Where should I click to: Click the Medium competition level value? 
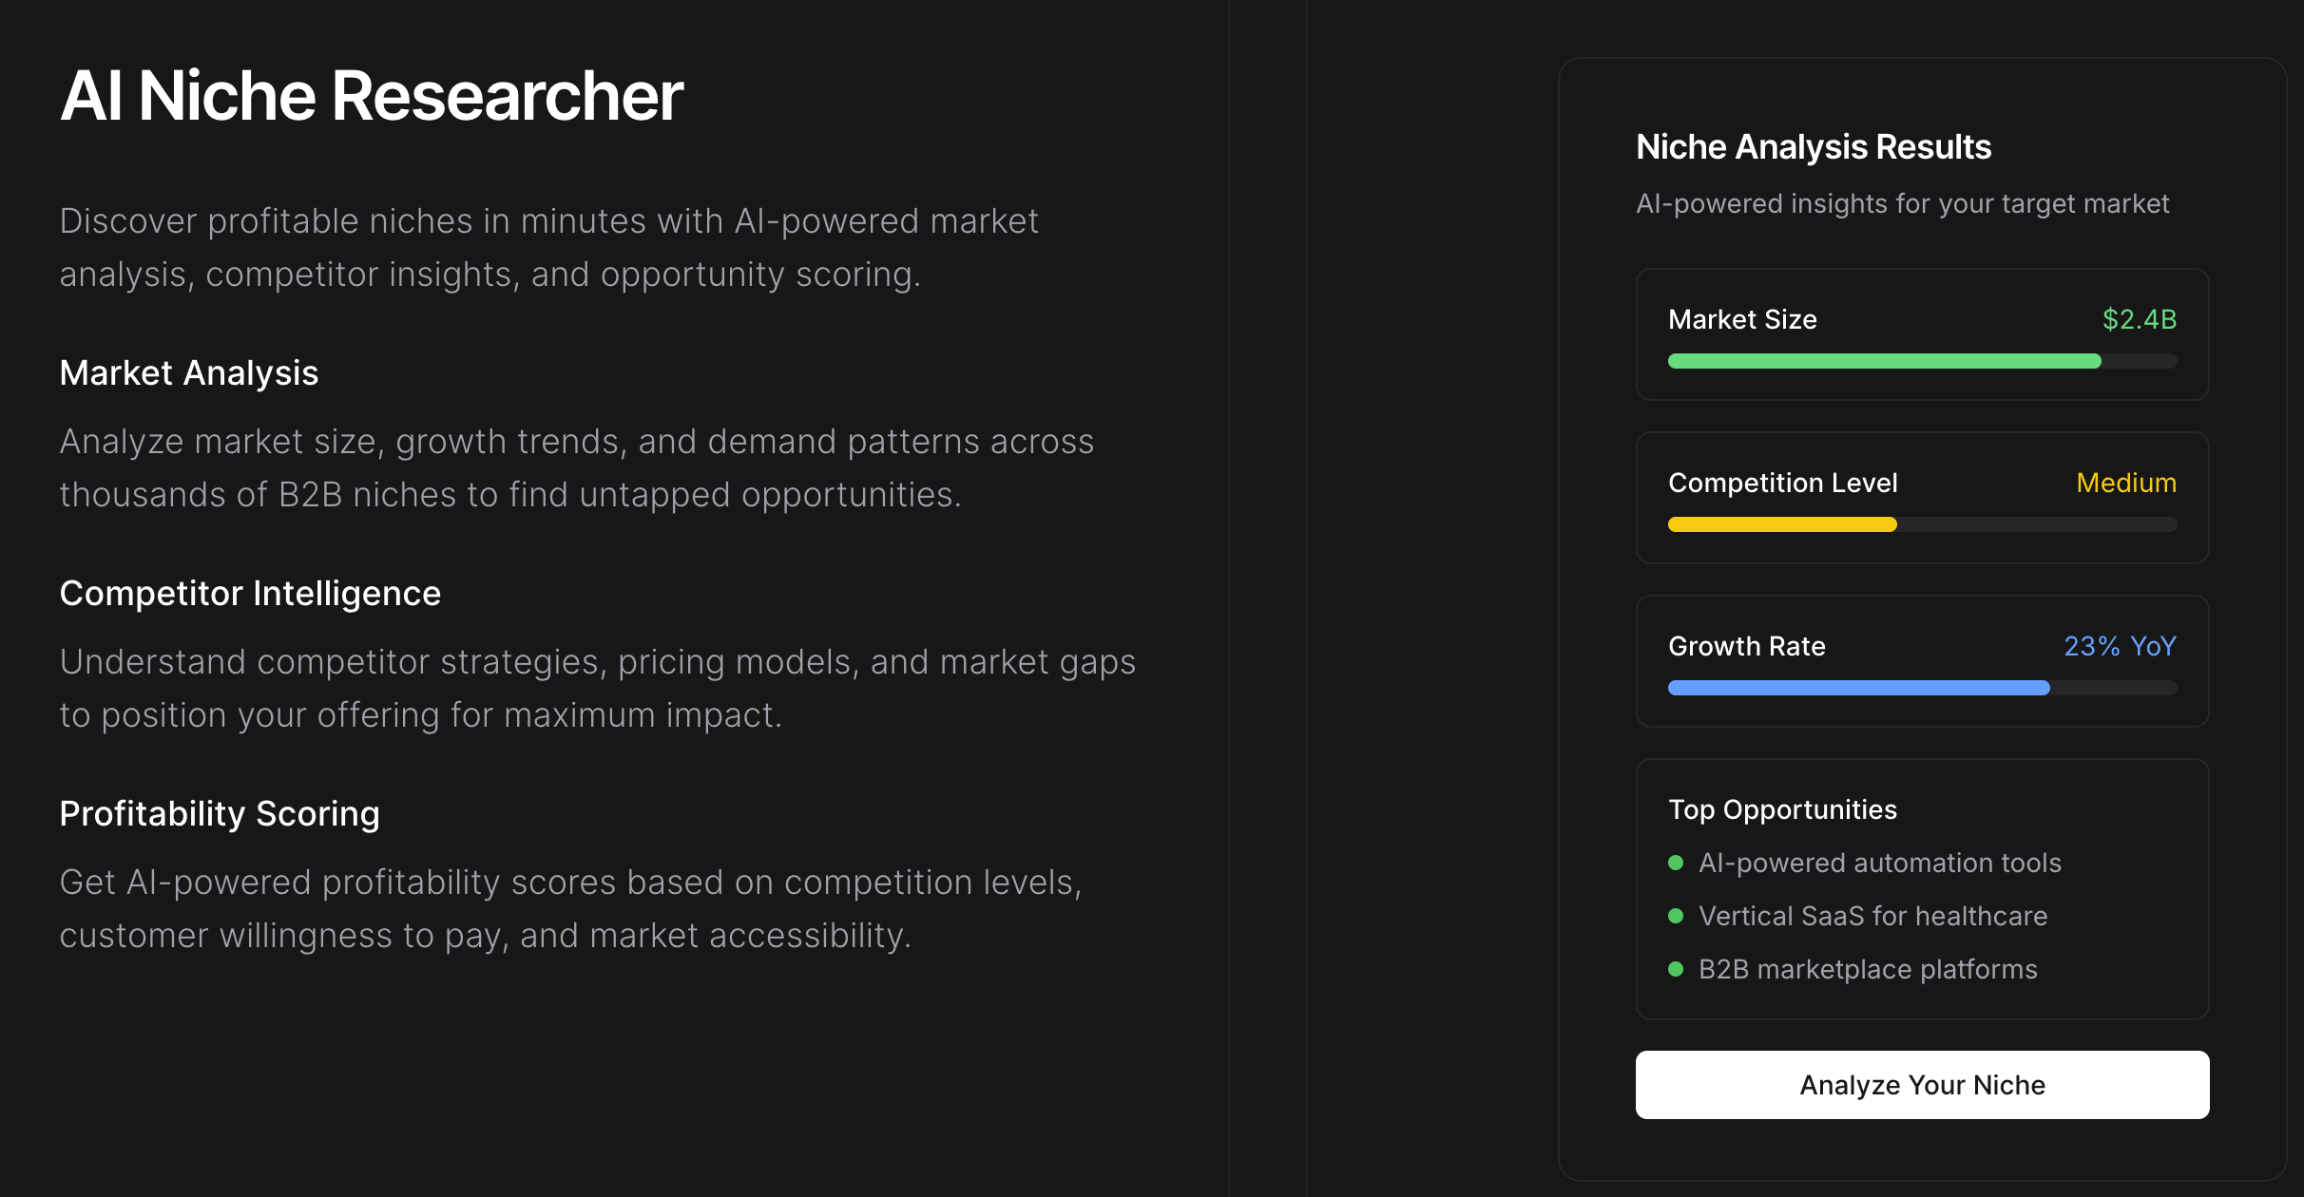coord(2126,483)
